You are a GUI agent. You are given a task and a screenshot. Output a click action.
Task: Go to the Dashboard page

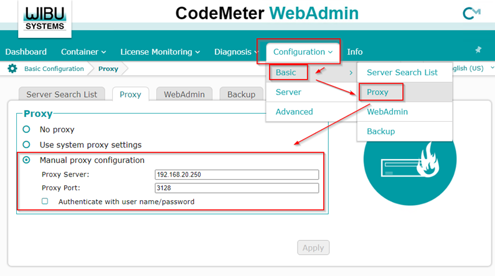click(26, 52)
